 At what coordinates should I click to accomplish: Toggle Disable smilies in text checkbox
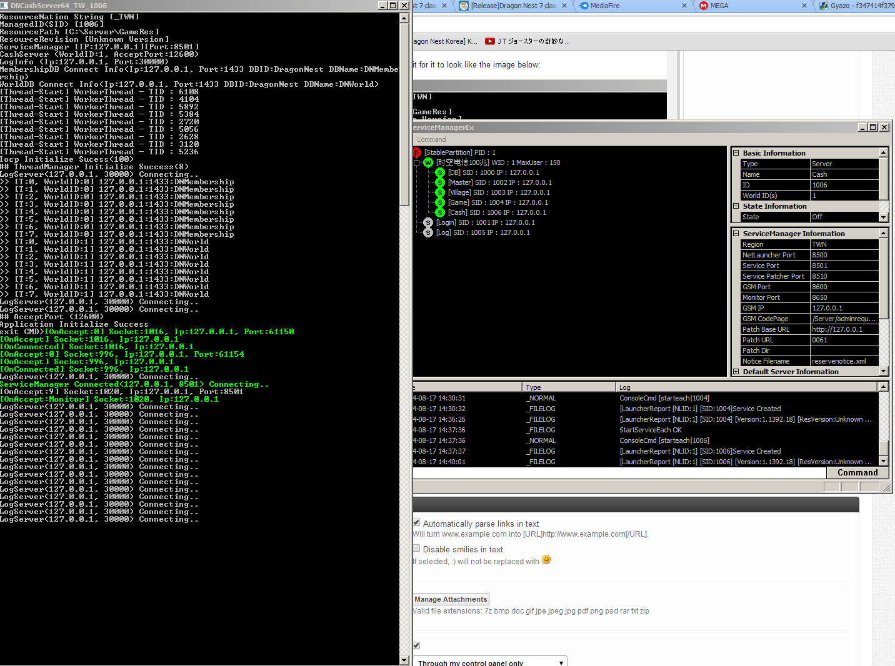(416, 549)
